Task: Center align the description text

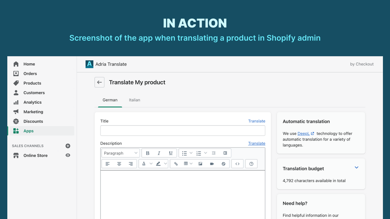Action: (119, 164)
